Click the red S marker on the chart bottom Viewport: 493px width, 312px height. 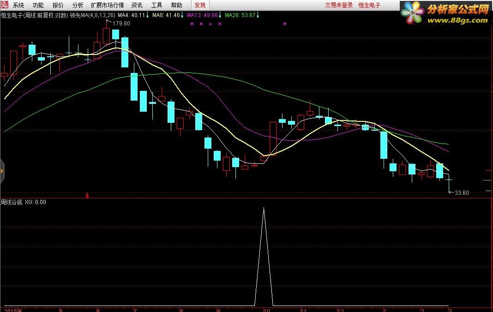[x=87, y=196]
